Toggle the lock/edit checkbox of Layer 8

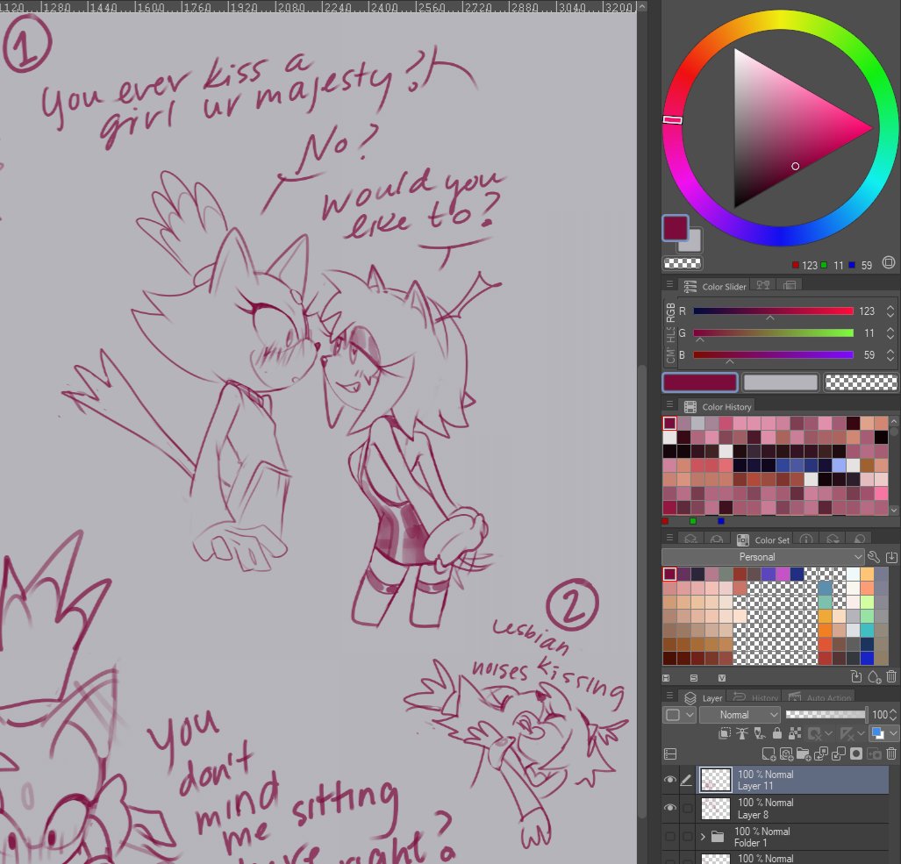[687, 808]
